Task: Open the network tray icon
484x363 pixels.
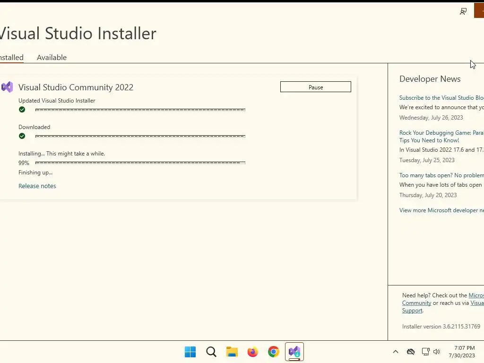Action: coord(426,352)
